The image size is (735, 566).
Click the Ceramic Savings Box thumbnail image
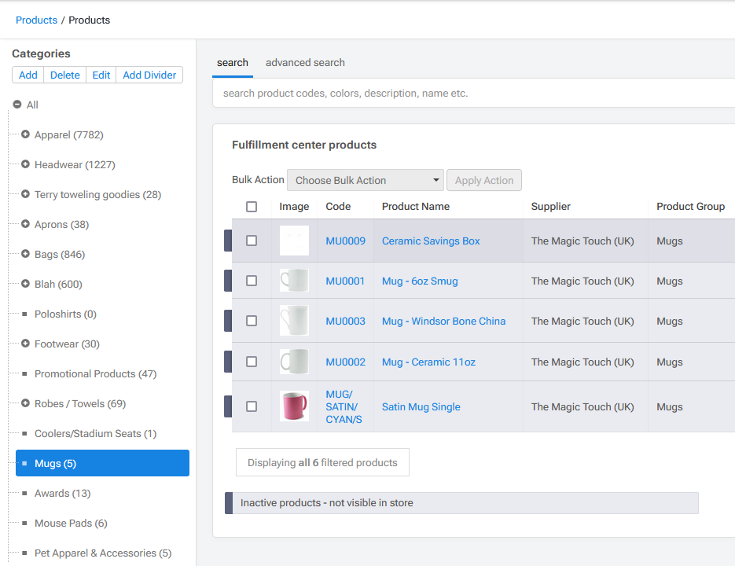[294, 241]
